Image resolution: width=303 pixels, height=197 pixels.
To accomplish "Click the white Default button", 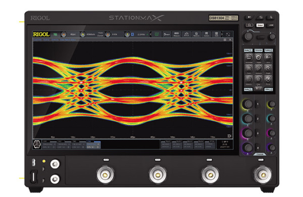I will 260,25.
